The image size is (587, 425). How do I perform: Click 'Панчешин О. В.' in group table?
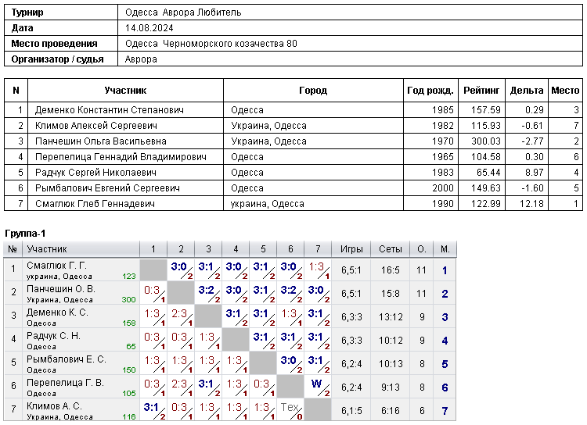61,289
